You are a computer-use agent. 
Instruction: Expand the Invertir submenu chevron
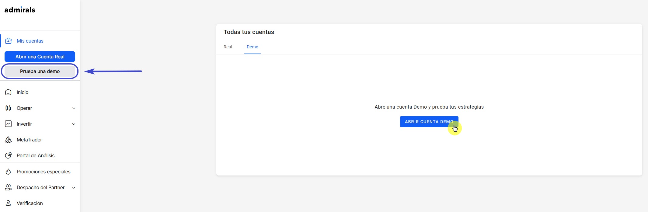[x=74, y=124]
